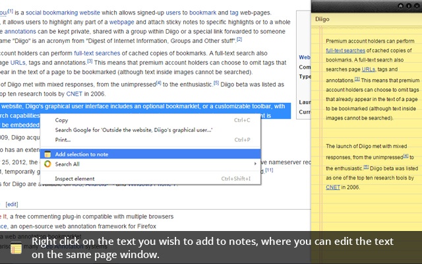The width and height of the screenshot is (422, 264).
Task: Choose Inspect element from context menu
Action: (x=150, y=179)
